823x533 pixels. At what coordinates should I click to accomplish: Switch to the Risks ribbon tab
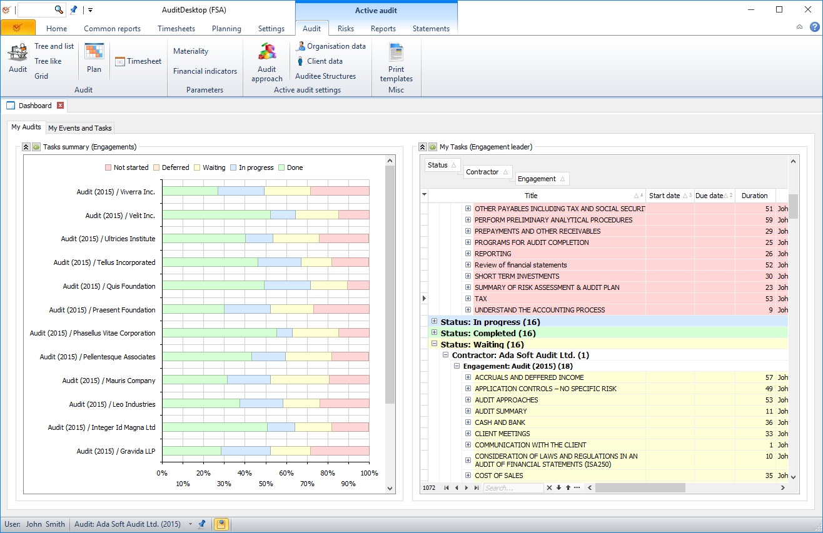click(x=346, y=28)
